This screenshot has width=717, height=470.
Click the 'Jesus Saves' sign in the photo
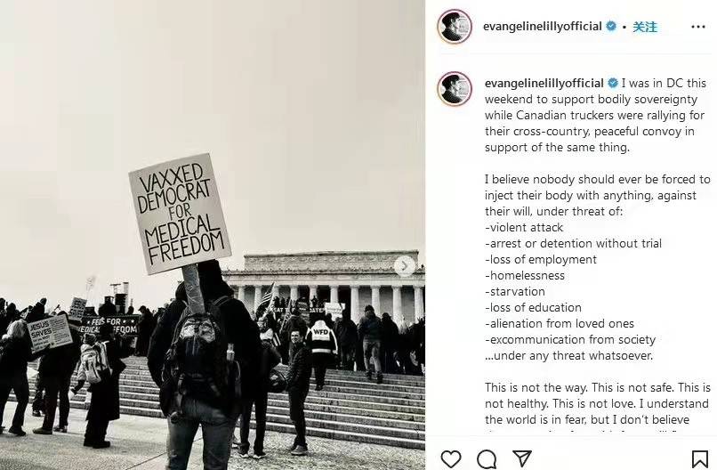pyautogui.click(x=50, y=333)
